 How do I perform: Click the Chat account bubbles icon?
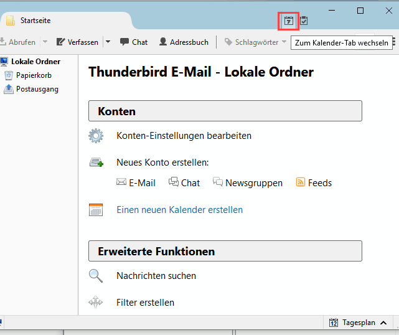pyautogui.click(x=174, y=182)
